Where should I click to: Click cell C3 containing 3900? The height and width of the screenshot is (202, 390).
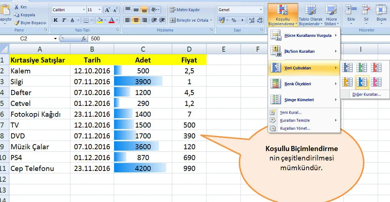coord(143,82)
